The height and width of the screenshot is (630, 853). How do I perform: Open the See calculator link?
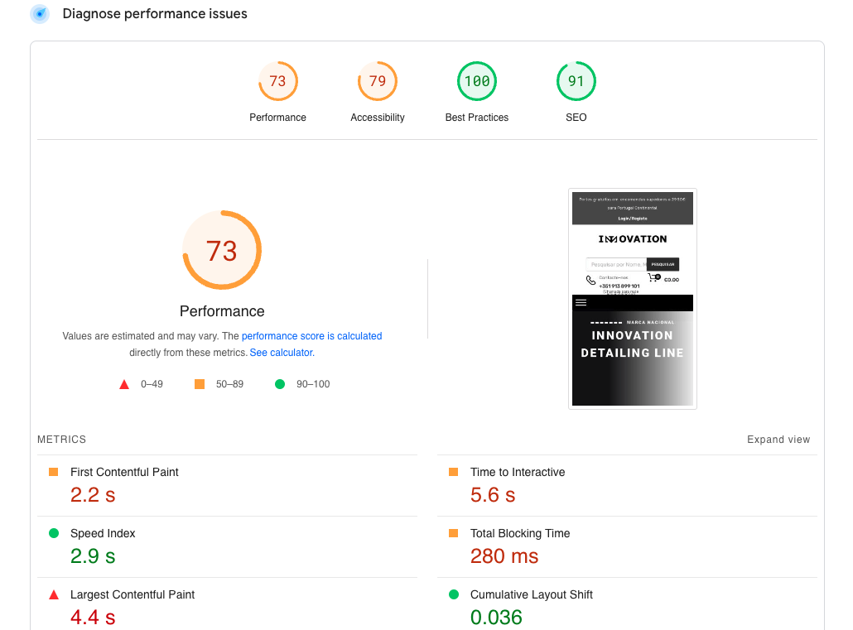(x=282, y=353)
